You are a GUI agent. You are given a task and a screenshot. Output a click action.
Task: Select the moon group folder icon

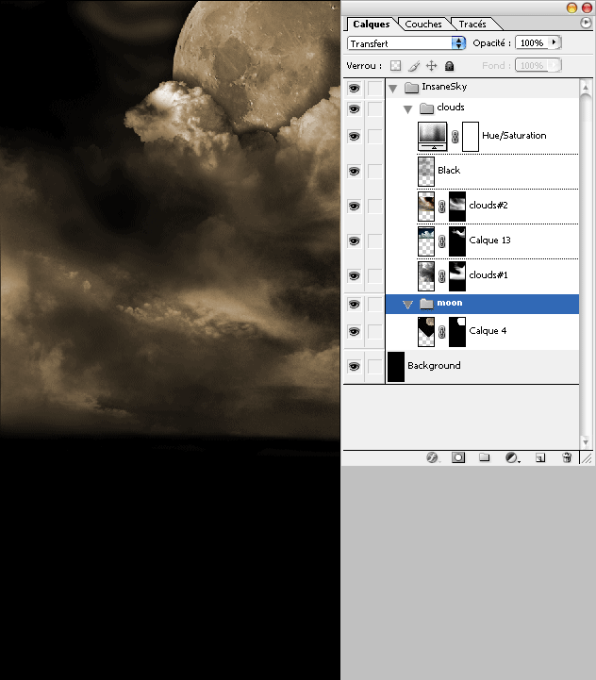tap(426, 304)
